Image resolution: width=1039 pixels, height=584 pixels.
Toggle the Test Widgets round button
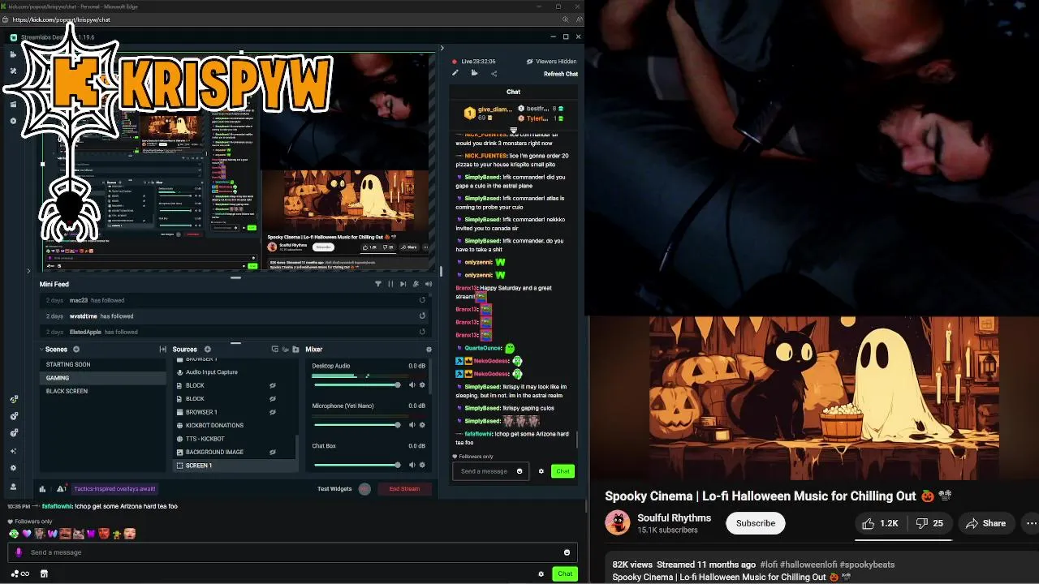coord(364,489)
